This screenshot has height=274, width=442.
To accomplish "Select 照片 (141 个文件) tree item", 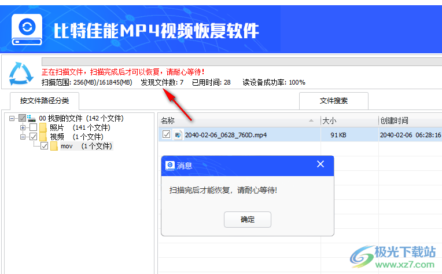I will tap(80, 127).
